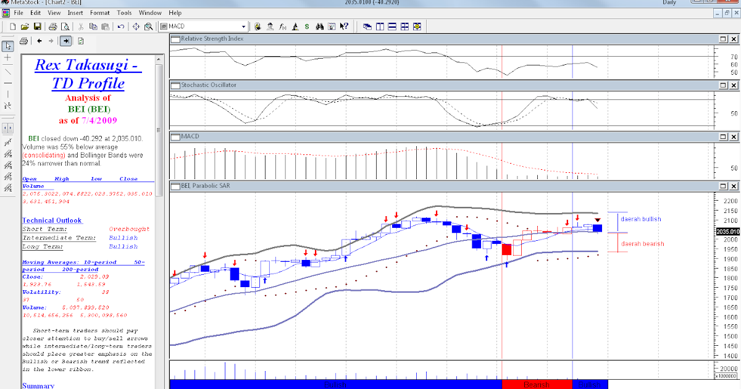Close the Stochastic Oscillator pane
Viewport: 741px width, 389px height.
click(734, 85)
